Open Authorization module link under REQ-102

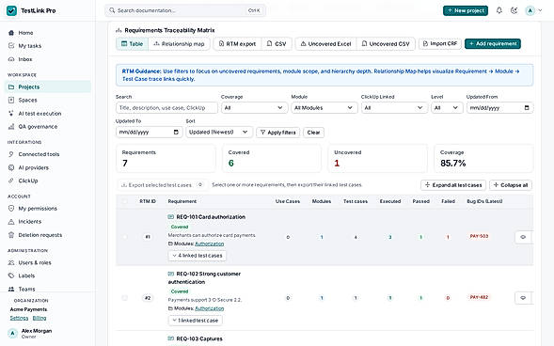tap(209, 308)
